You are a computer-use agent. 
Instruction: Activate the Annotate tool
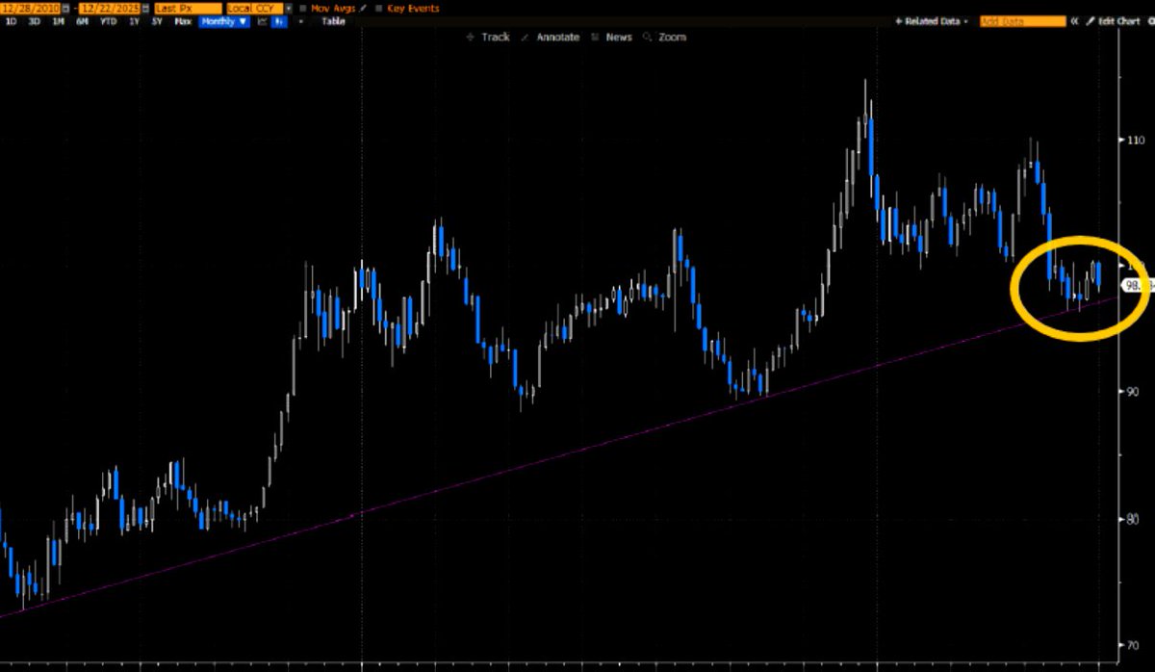pos(550,37)
